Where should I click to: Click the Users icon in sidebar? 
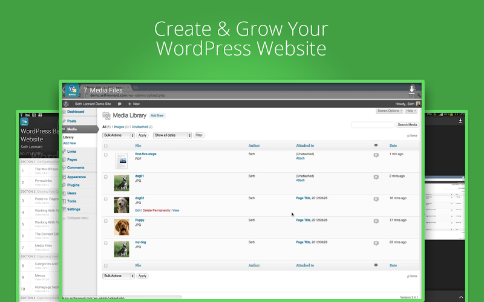[x=64, y=193]
